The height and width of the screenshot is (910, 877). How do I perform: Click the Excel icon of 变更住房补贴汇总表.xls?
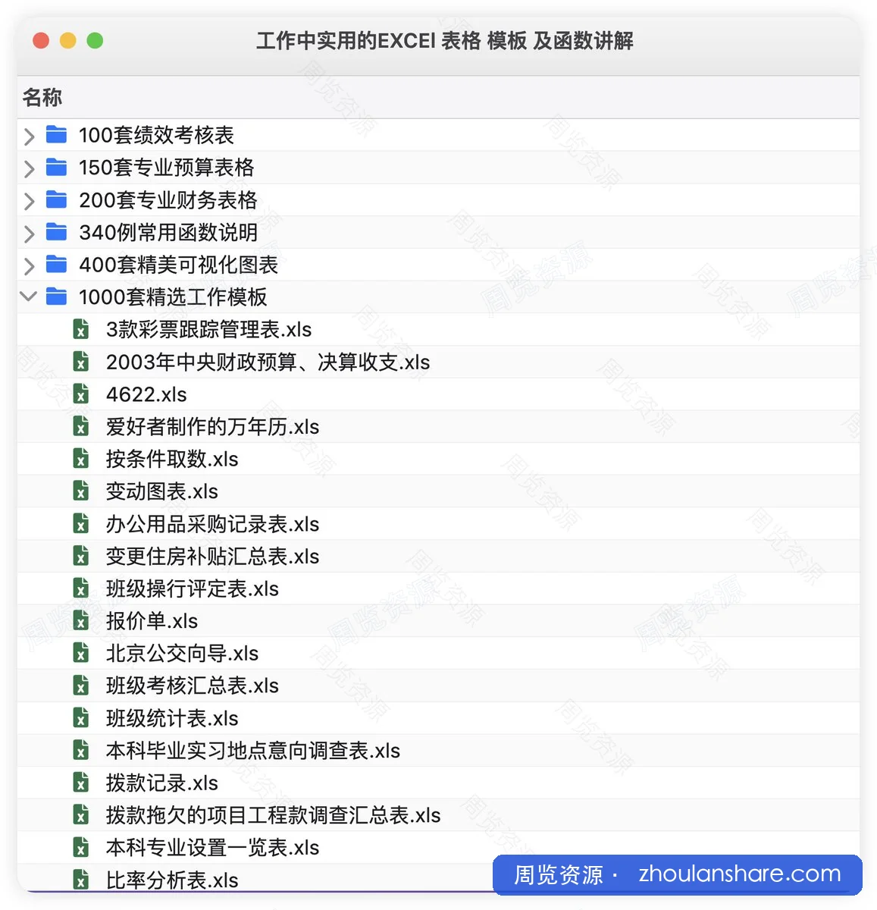pyautogui.click(x=80, y=556)
